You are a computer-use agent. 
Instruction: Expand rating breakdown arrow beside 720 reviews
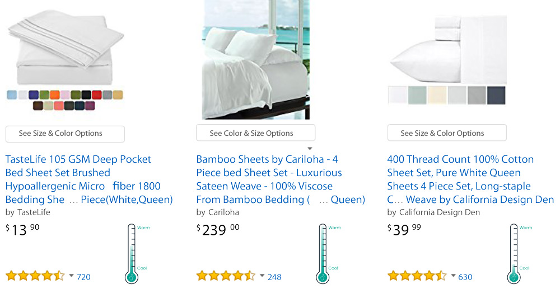[x=71, y=276]
